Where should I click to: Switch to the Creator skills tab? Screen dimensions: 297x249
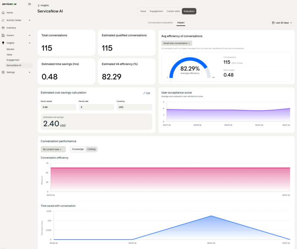coord(173,11)
